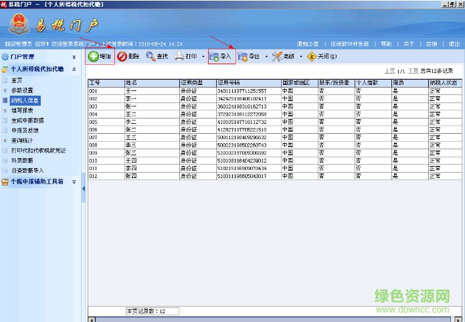Image resolution: width=465 pixels, height=322 pixels.
Task: Go to the next page with 下页
Action: pos(413,70)
